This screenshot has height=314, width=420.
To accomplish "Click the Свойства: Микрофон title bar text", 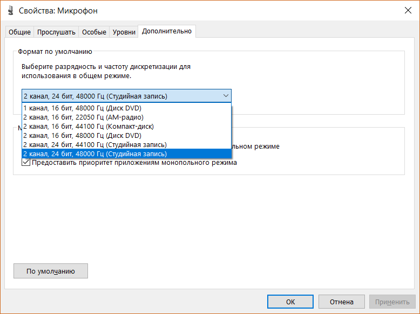I will point(58,11).
